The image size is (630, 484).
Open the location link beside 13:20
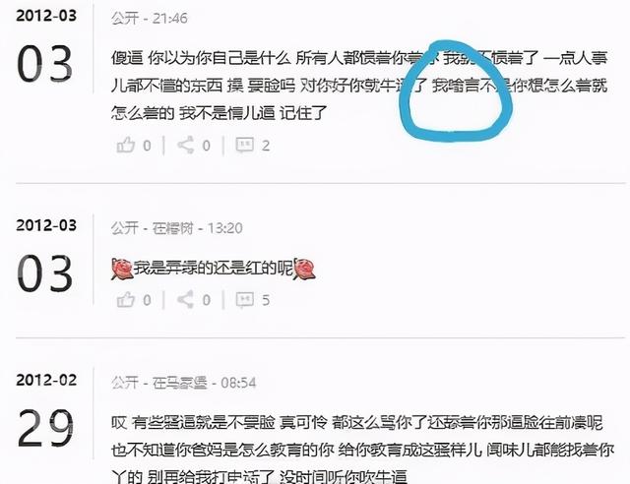pyautogui.click(x=173, y=228)
